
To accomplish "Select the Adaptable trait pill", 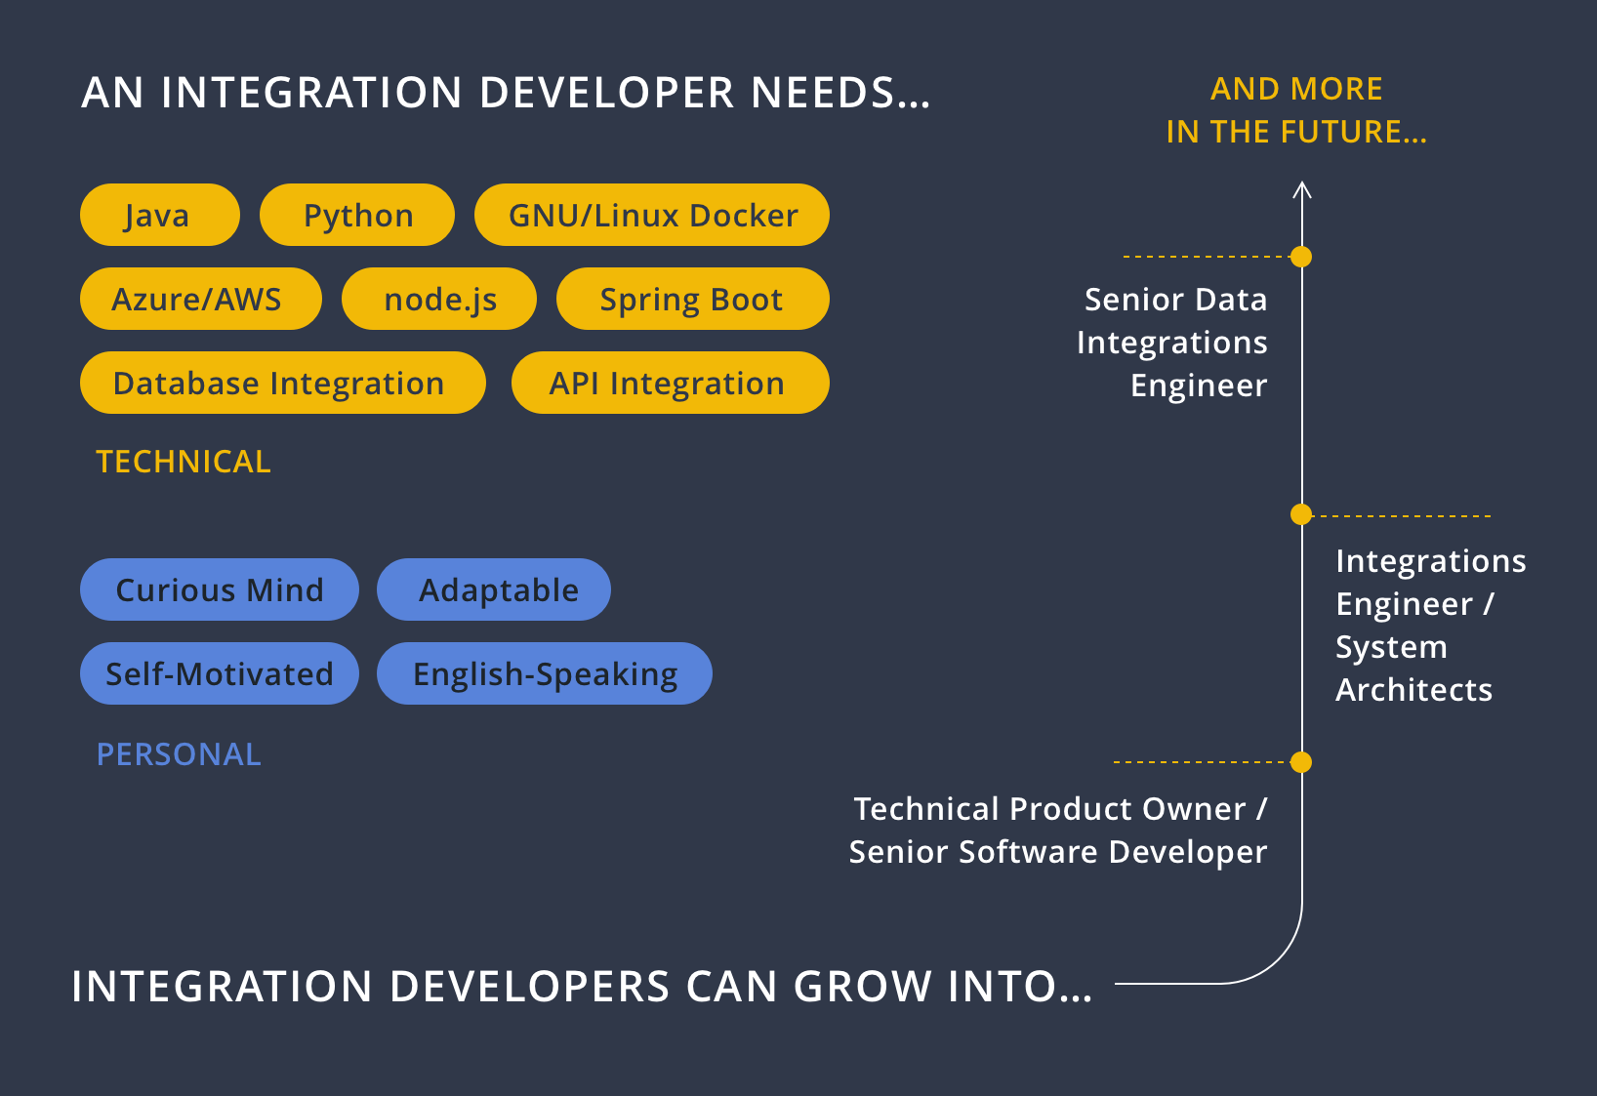I will [x=494, y=589].
